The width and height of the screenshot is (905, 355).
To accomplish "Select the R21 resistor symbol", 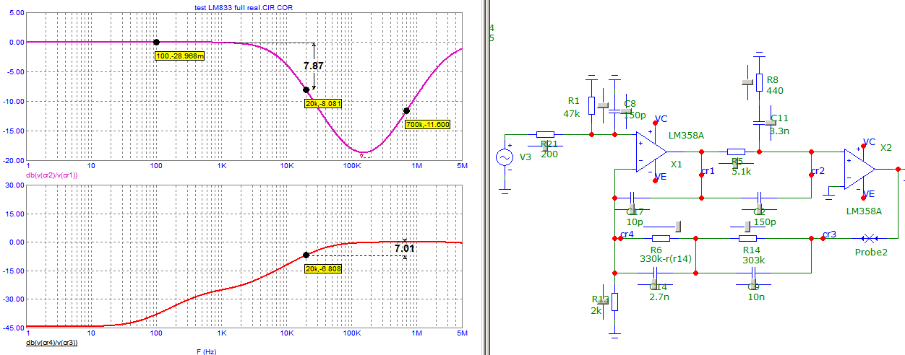I will pos(546,134).
